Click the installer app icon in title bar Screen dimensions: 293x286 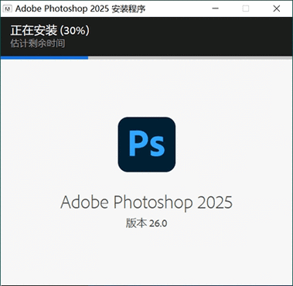pyautogui.click(x=9, y=9)
